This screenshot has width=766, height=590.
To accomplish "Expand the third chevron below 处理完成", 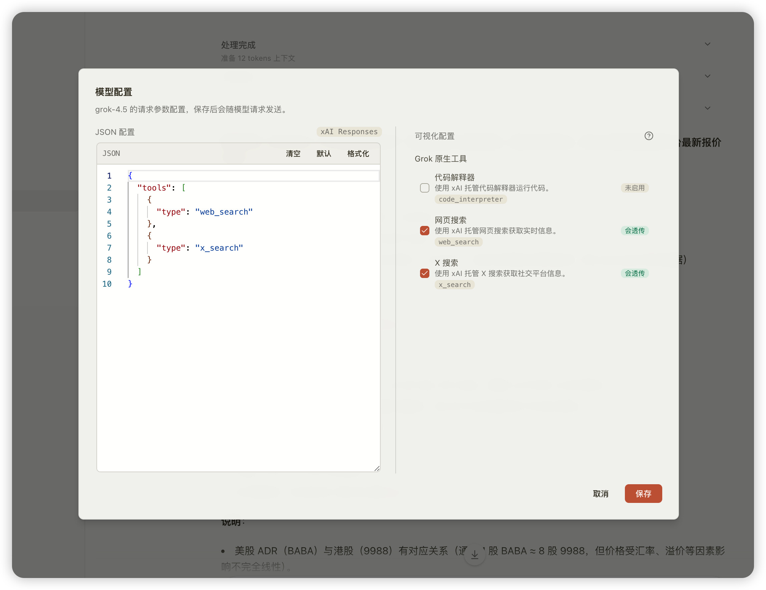I will pos(707,108).
